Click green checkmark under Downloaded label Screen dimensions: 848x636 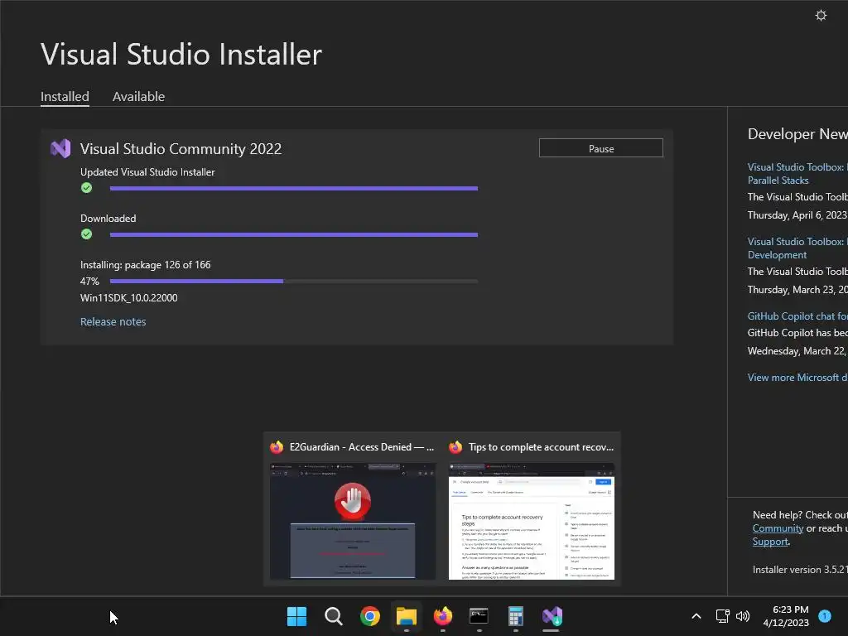coord(86,234)
